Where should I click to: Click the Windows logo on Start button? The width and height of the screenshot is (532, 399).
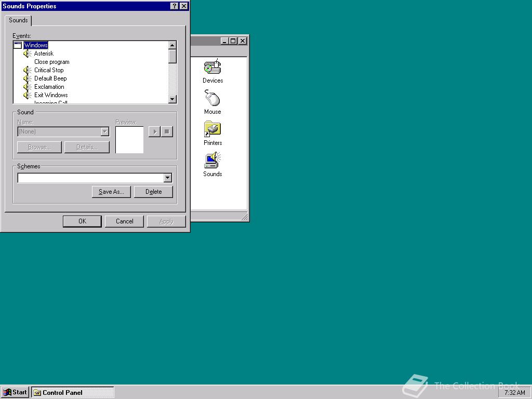pyautogui.click(x=7, y=393)
